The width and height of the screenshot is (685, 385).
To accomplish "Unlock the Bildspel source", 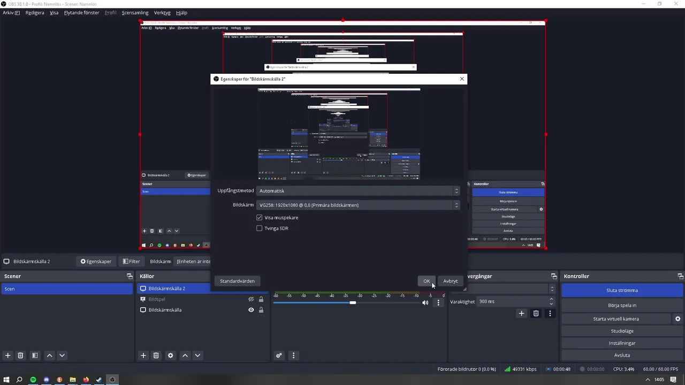I will [x=261, y=299].
